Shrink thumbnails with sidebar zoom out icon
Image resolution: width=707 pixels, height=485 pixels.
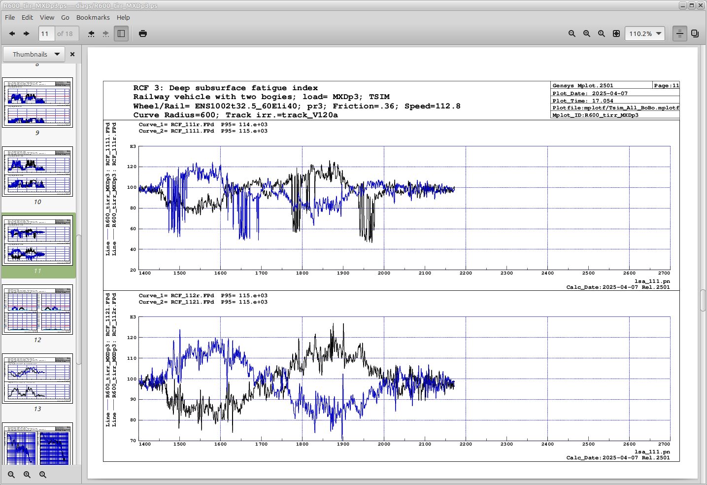click(11, 475)
